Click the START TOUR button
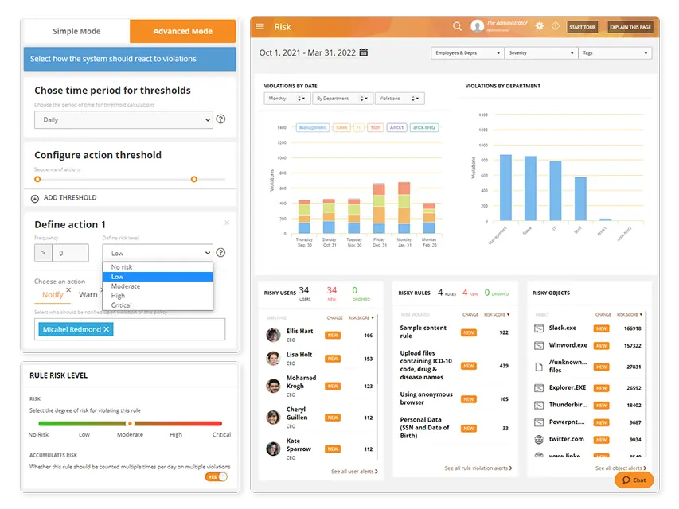This screenshot has width=679, height=509. (x=583, y=27)
